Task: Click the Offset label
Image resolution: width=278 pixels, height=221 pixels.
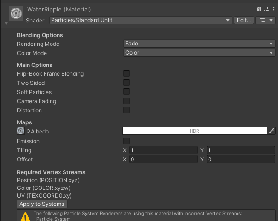Action: tap(25, 160)
